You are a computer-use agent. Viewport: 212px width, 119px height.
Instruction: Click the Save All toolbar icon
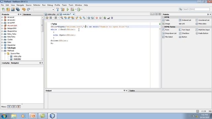click(x=18, y=10)
